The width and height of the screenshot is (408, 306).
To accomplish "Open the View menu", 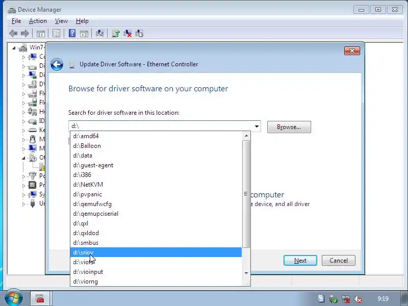I will coord(61,21).
